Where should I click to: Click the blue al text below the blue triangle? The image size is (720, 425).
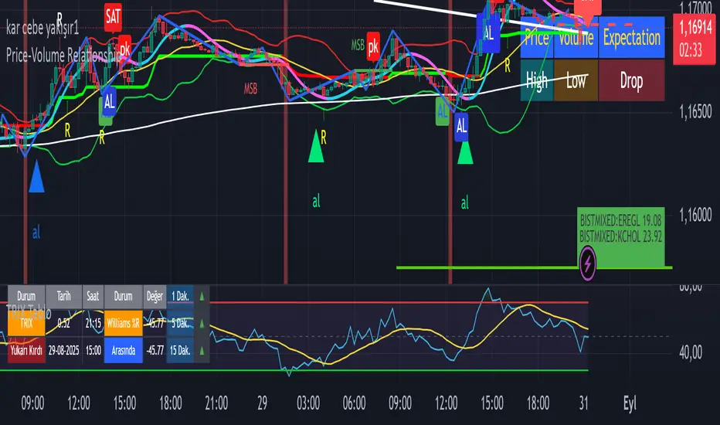[x=36, y=233]
